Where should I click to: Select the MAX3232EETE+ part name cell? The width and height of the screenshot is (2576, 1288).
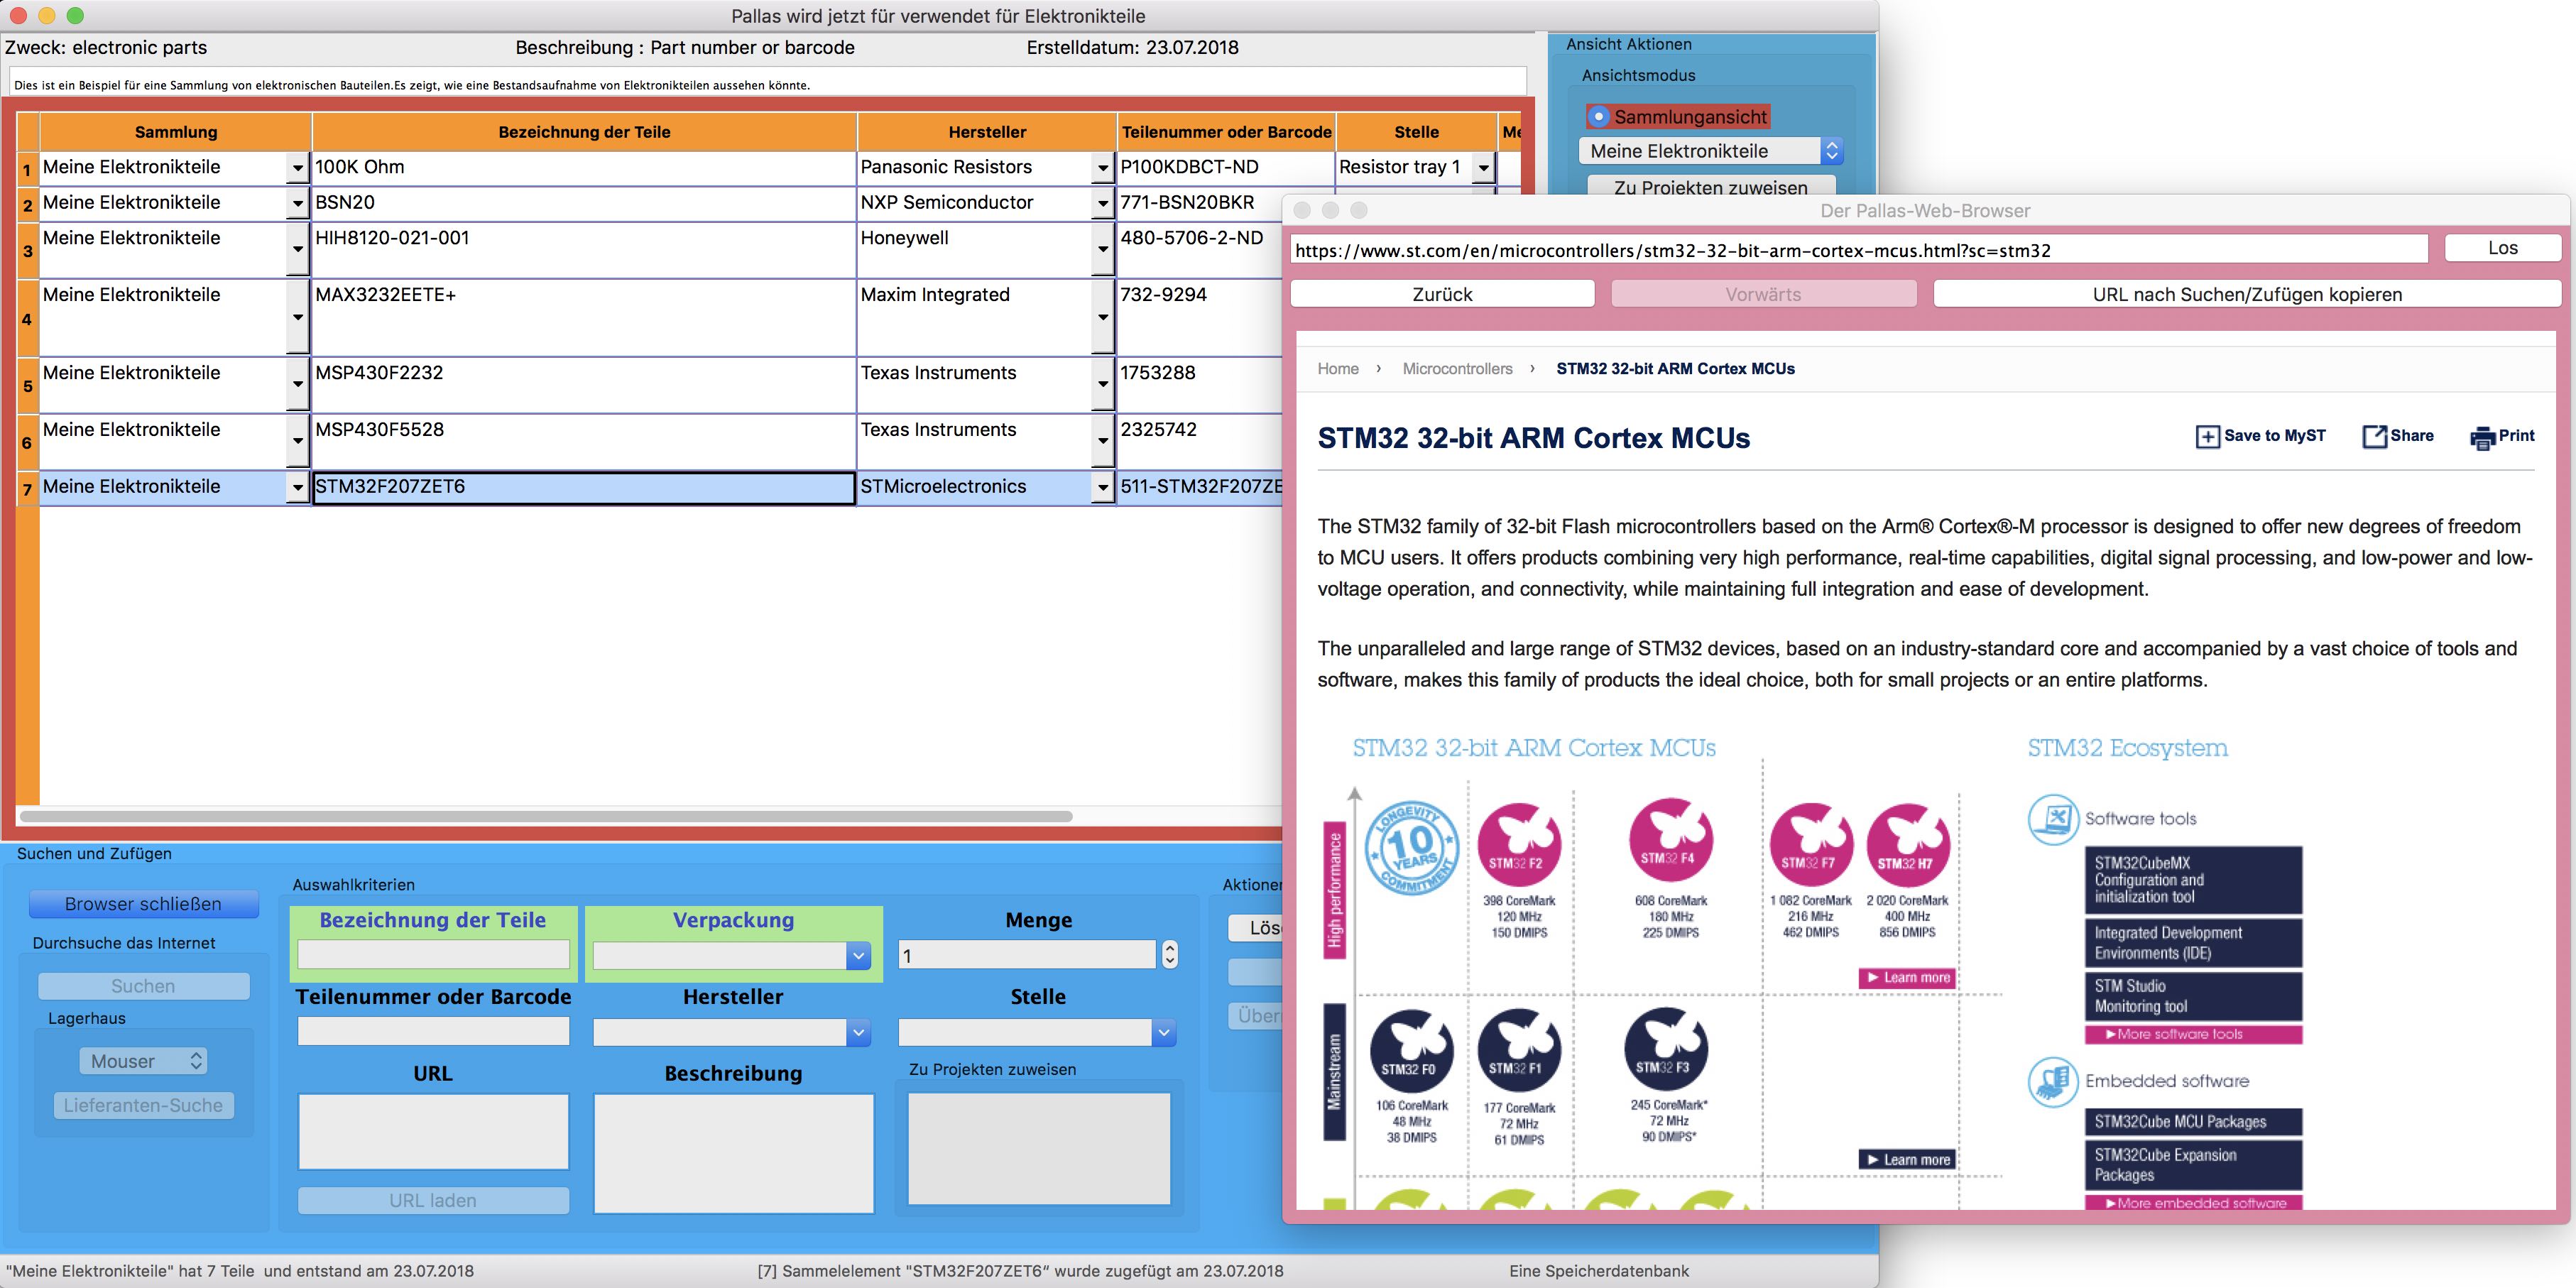584,317
